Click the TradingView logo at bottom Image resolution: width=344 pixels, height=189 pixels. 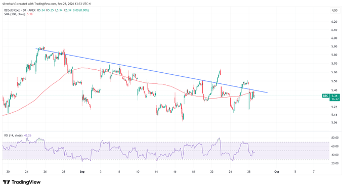[21, 182]
